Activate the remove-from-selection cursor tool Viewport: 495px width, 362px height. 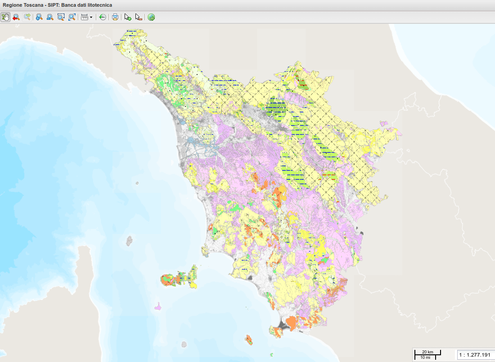pos(139,17)
